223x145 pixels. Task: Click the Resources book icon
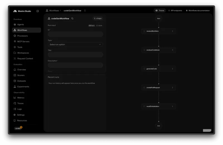[14, 120]
